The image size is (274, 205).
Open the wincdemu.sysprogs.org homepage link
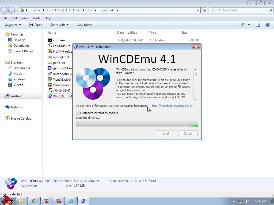[x=172, y=106]
